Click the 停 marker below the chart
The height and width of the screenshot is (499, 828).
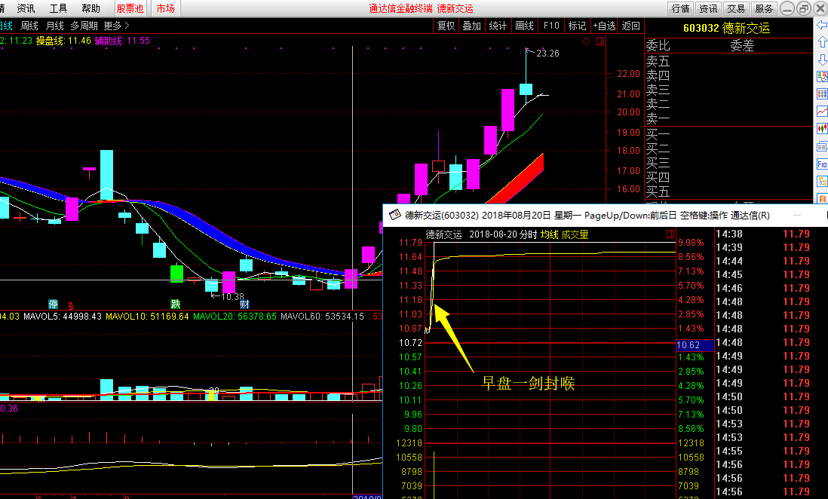point(54,305)
